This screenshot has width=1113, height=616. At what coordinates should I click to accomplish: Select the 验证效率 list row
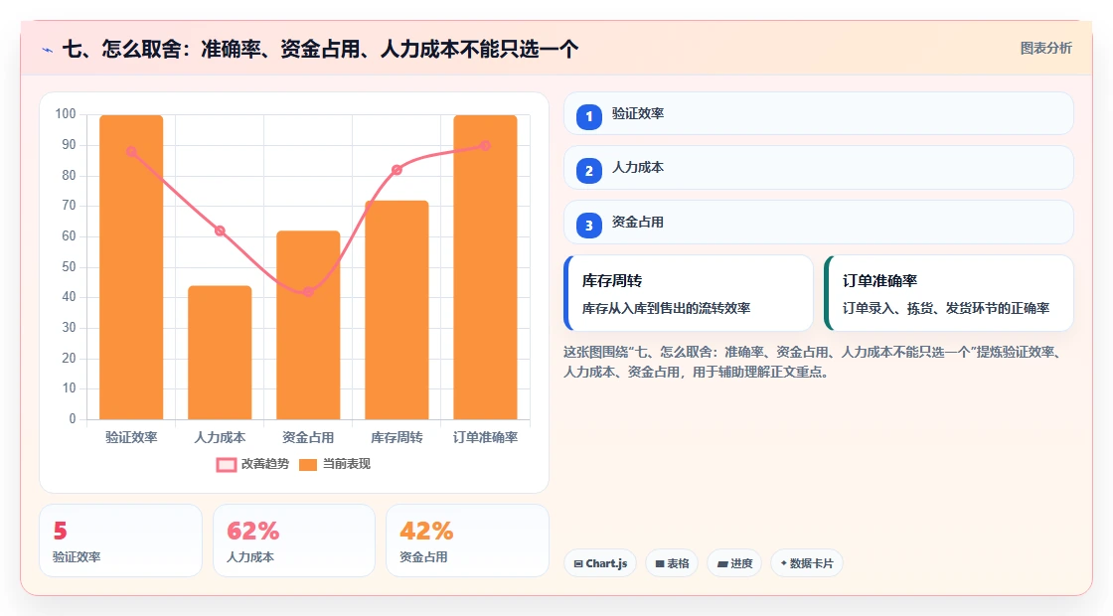[819, 113]
